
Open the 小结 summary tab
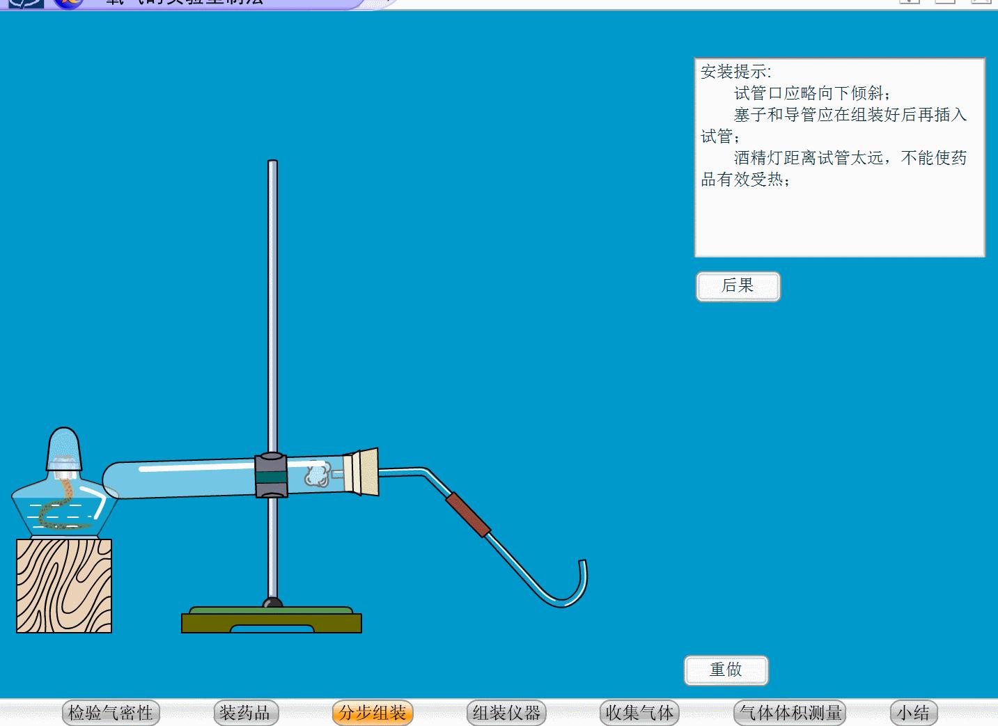913,713
